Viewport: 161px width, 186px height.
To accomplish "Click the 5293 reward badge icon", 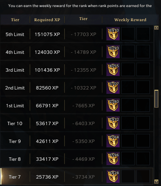I will pyautogui.click(x=113, y=52).
